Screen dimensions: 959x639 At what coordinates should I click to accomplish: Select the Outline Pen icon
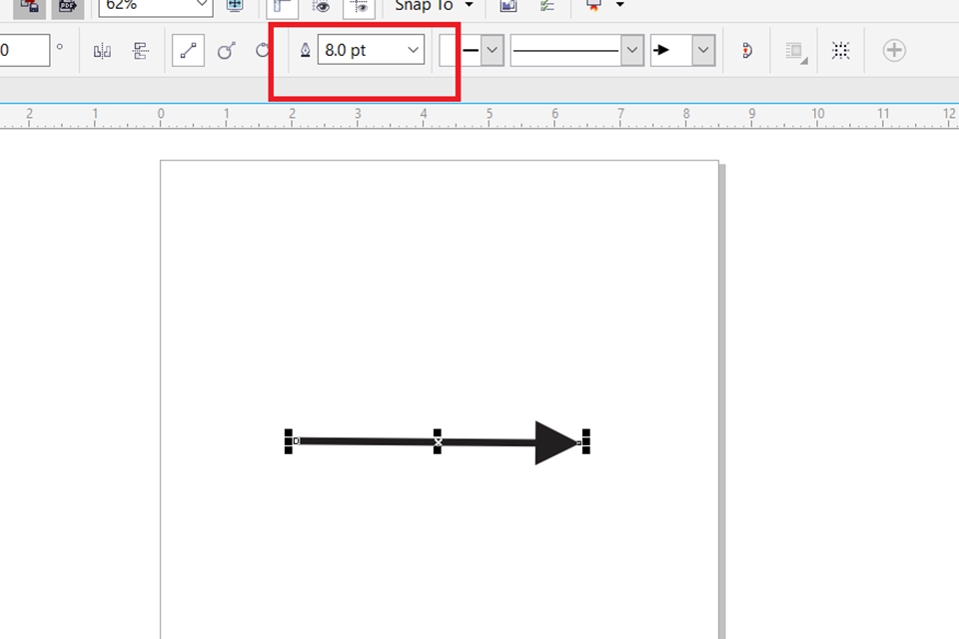(x=305, y=50)
